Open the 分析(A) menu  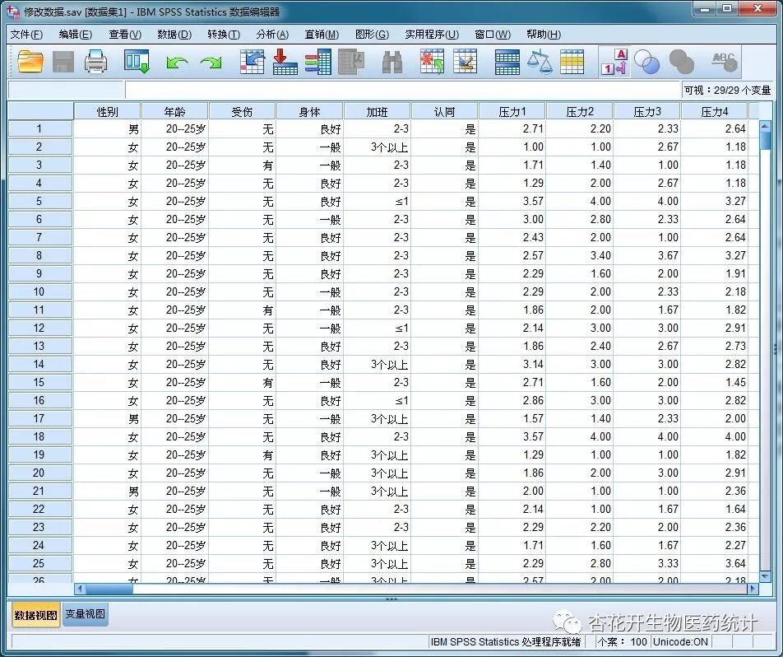click(x=271, y=35)
